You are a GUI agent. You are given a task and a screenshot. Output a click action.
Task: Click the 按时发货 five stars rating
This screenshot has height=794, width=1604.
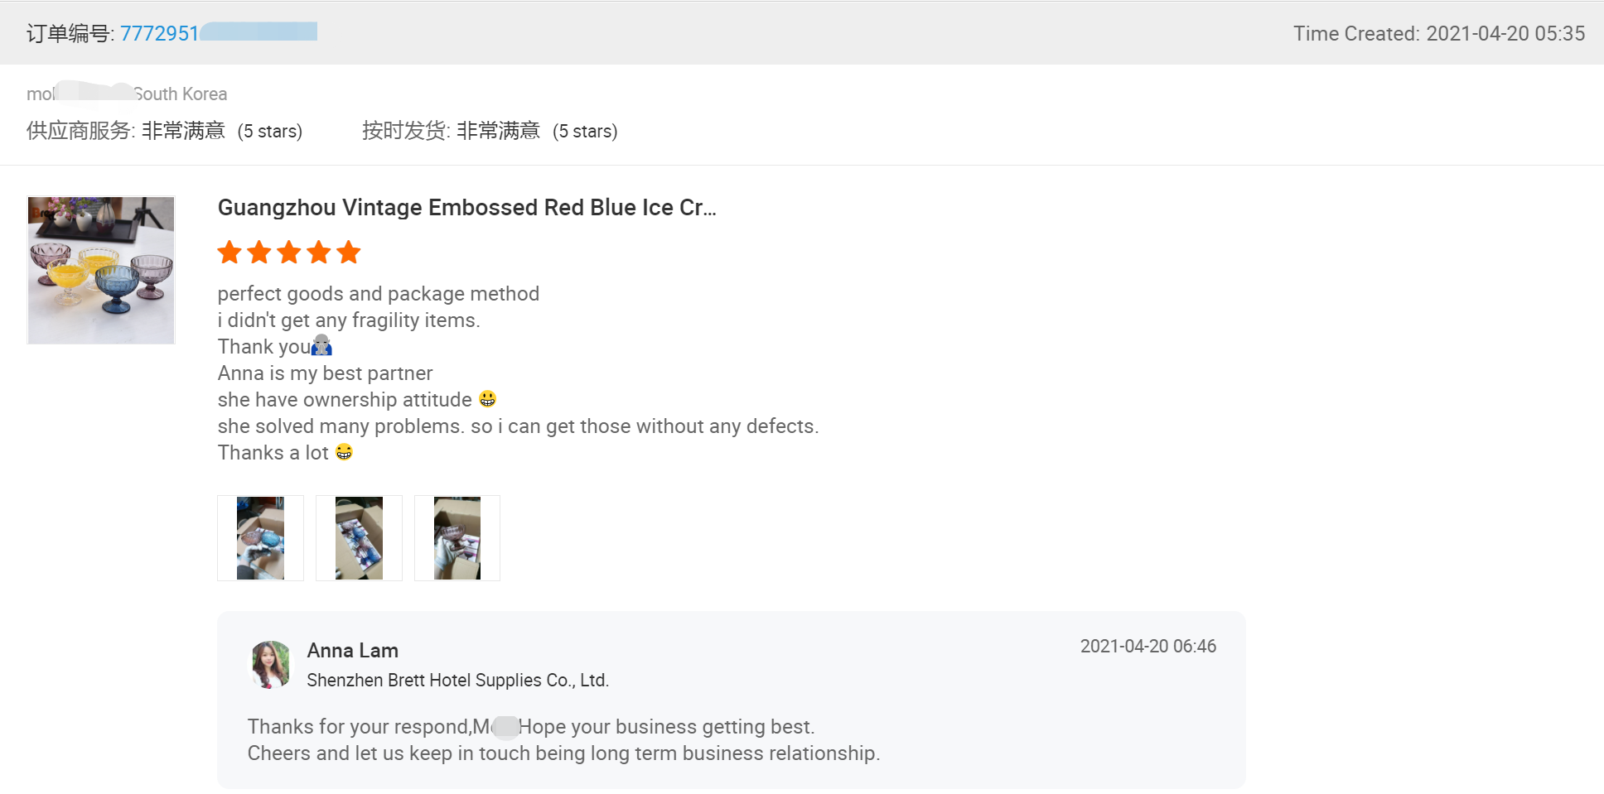click(x=584, y=132)
